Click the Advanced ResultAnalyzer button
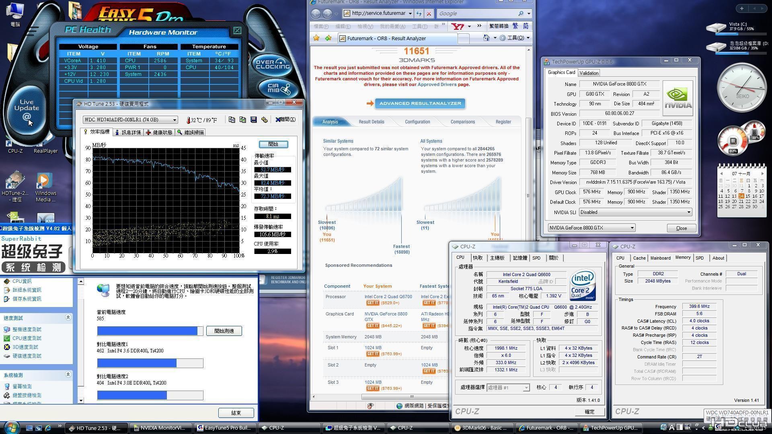This screenshot has height=434, width=772. tap(420, 103)
